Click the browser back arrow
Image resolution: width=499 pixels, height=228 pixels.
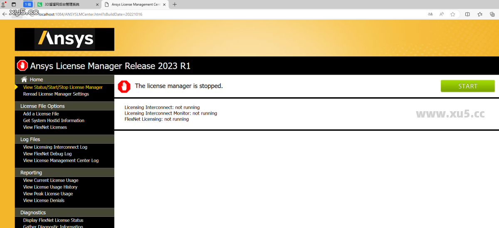pos(5,14)
